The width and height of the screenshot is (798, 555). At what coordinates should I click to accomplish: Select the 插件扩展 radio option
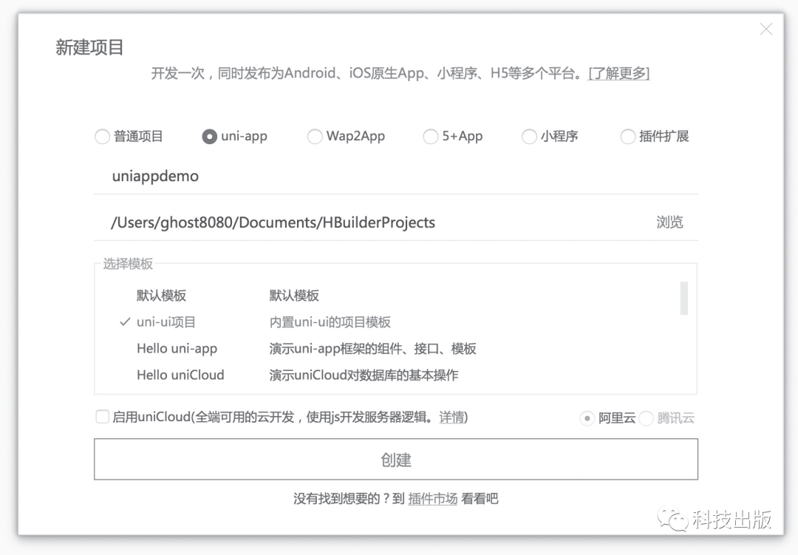[x=628, y=137]
